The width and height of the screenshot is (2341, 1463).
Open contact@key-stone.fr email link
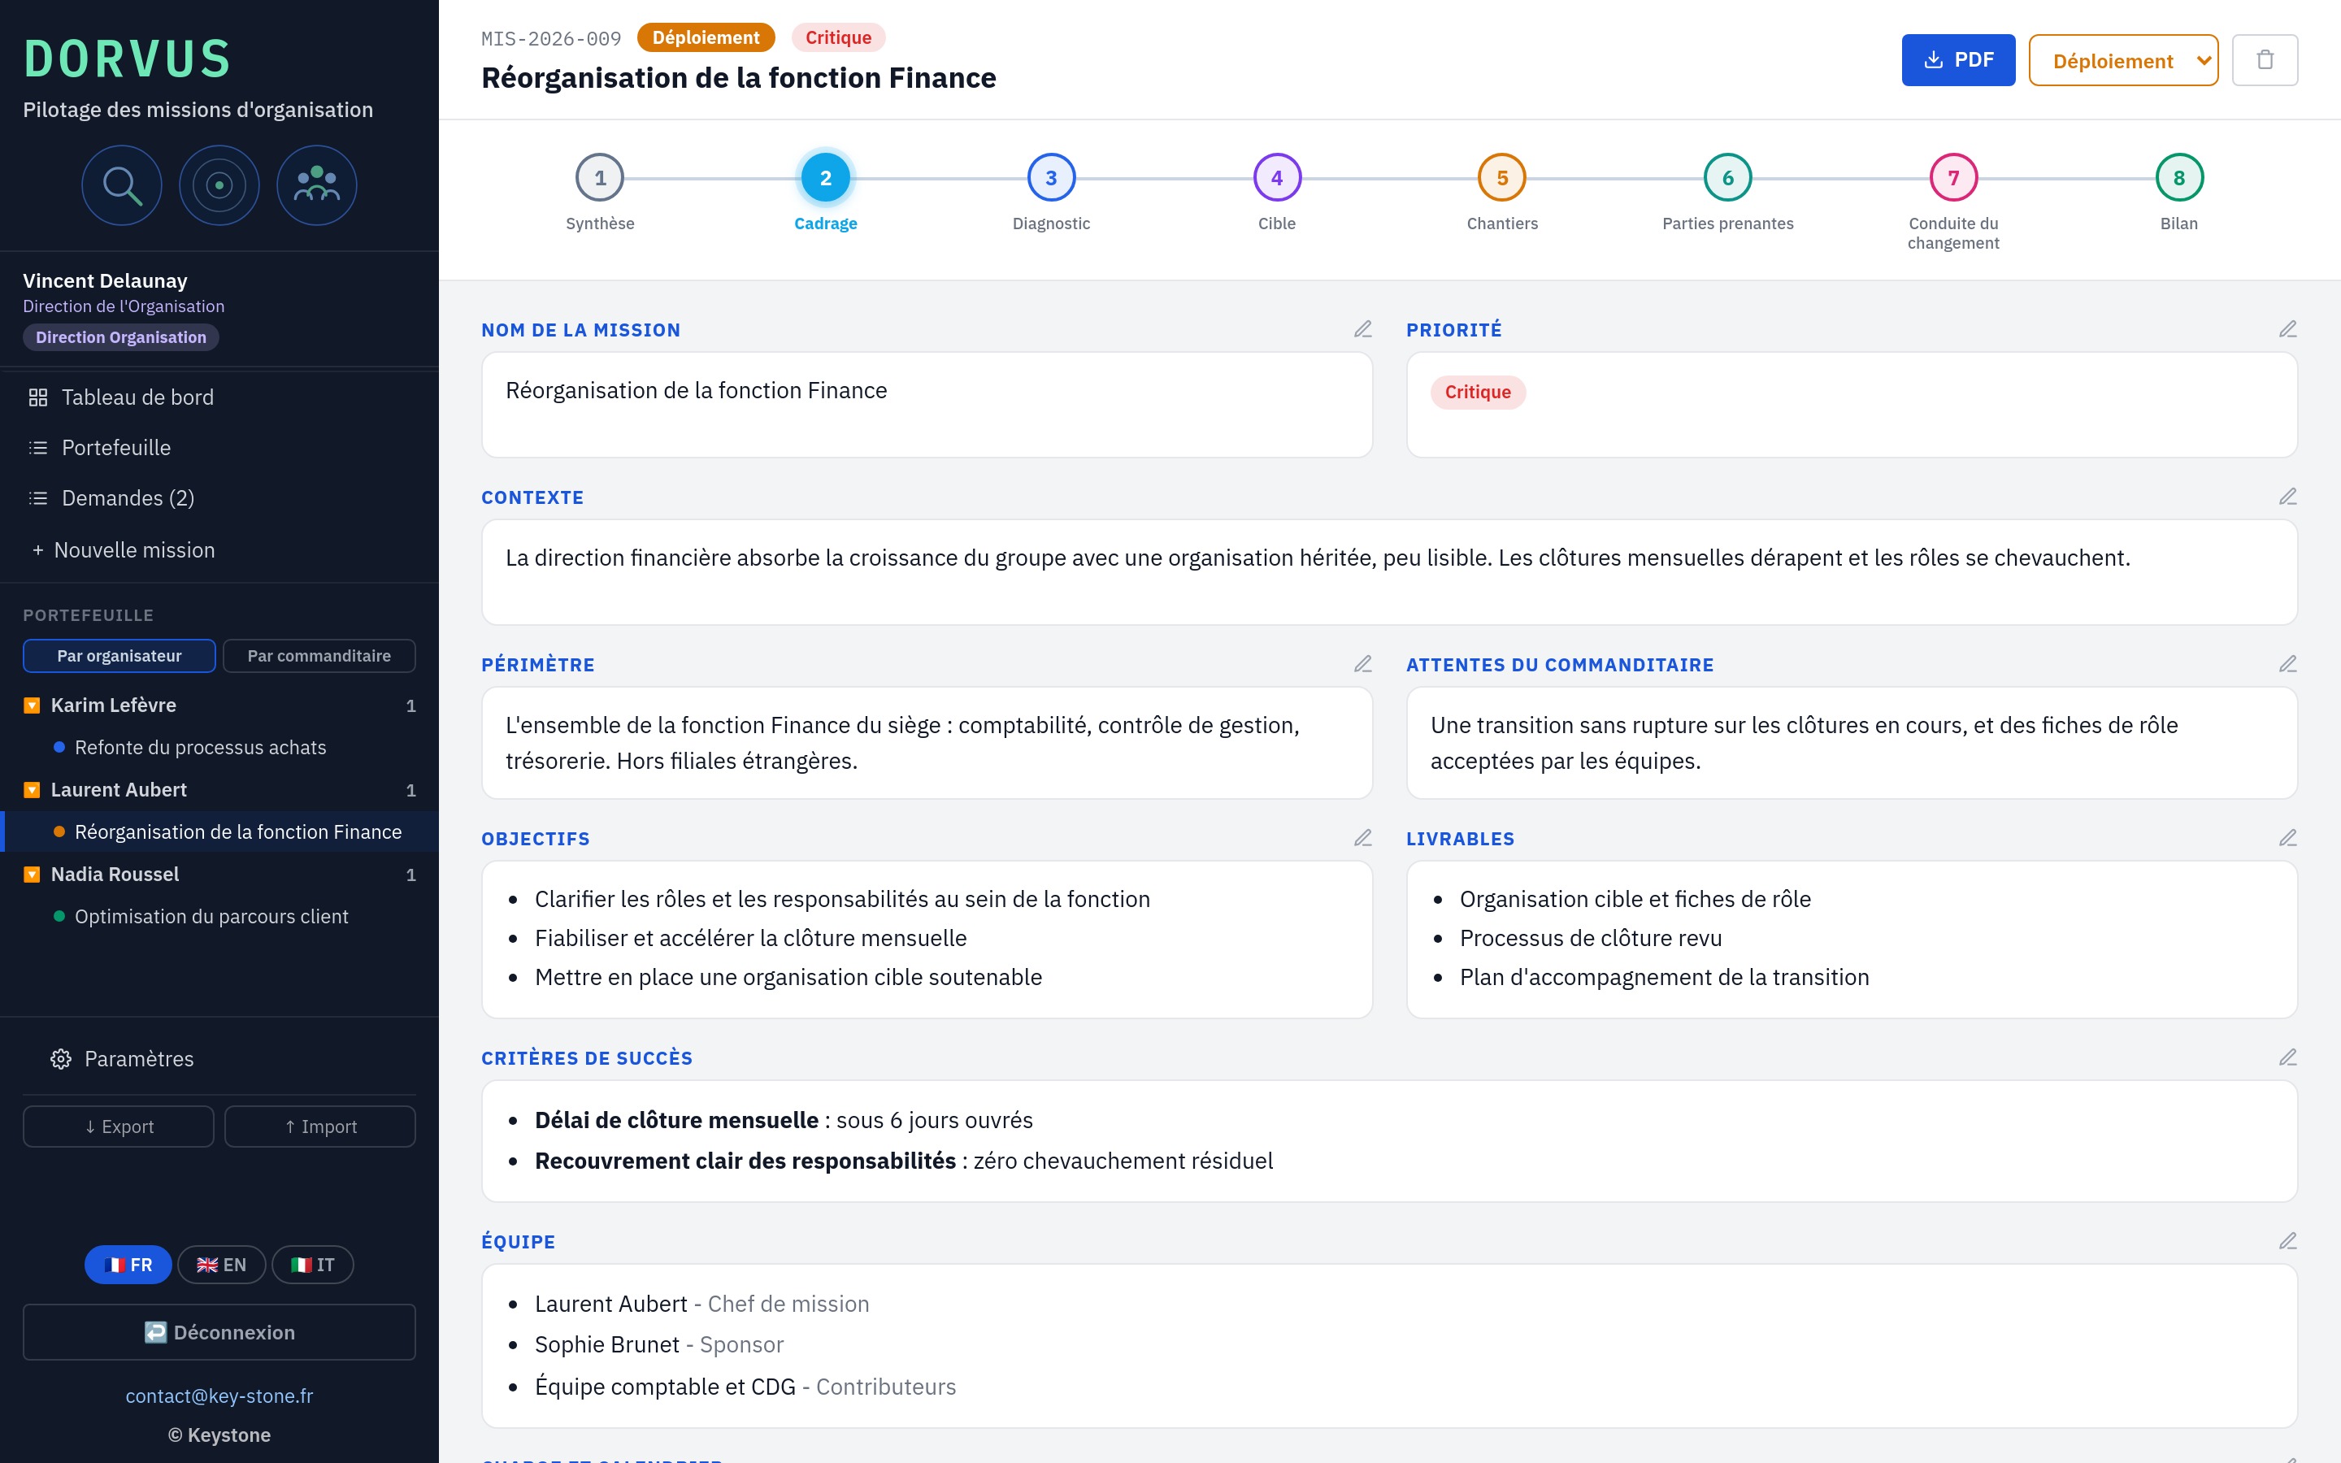(x=219, y=1396)
